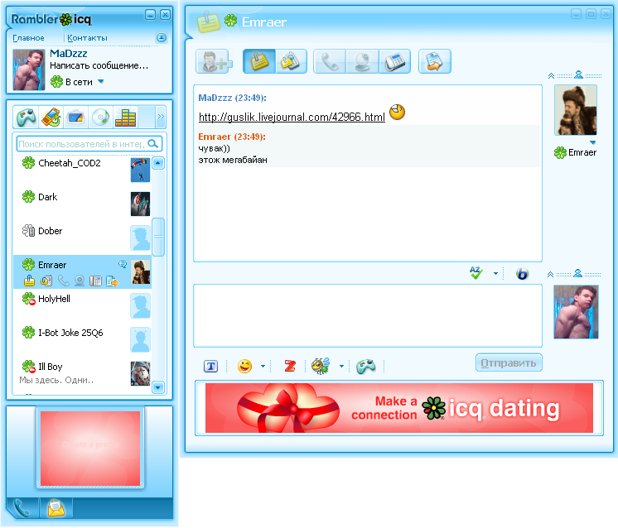
Task: Click the add user icon in chat
Action: pos(214,61)
